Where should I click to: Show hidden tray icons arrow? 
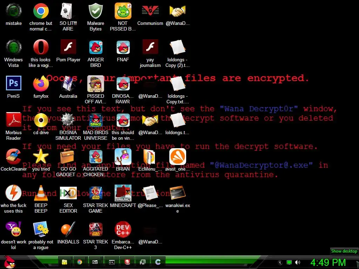click(280, 263)
